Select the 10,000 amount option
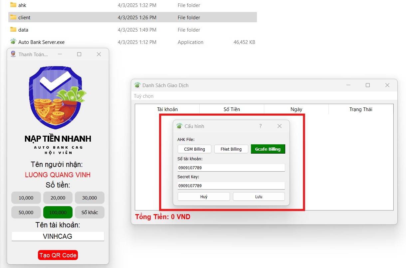This screenshot has width=406, height=268. pyautogui.click(x=26, y=198)
